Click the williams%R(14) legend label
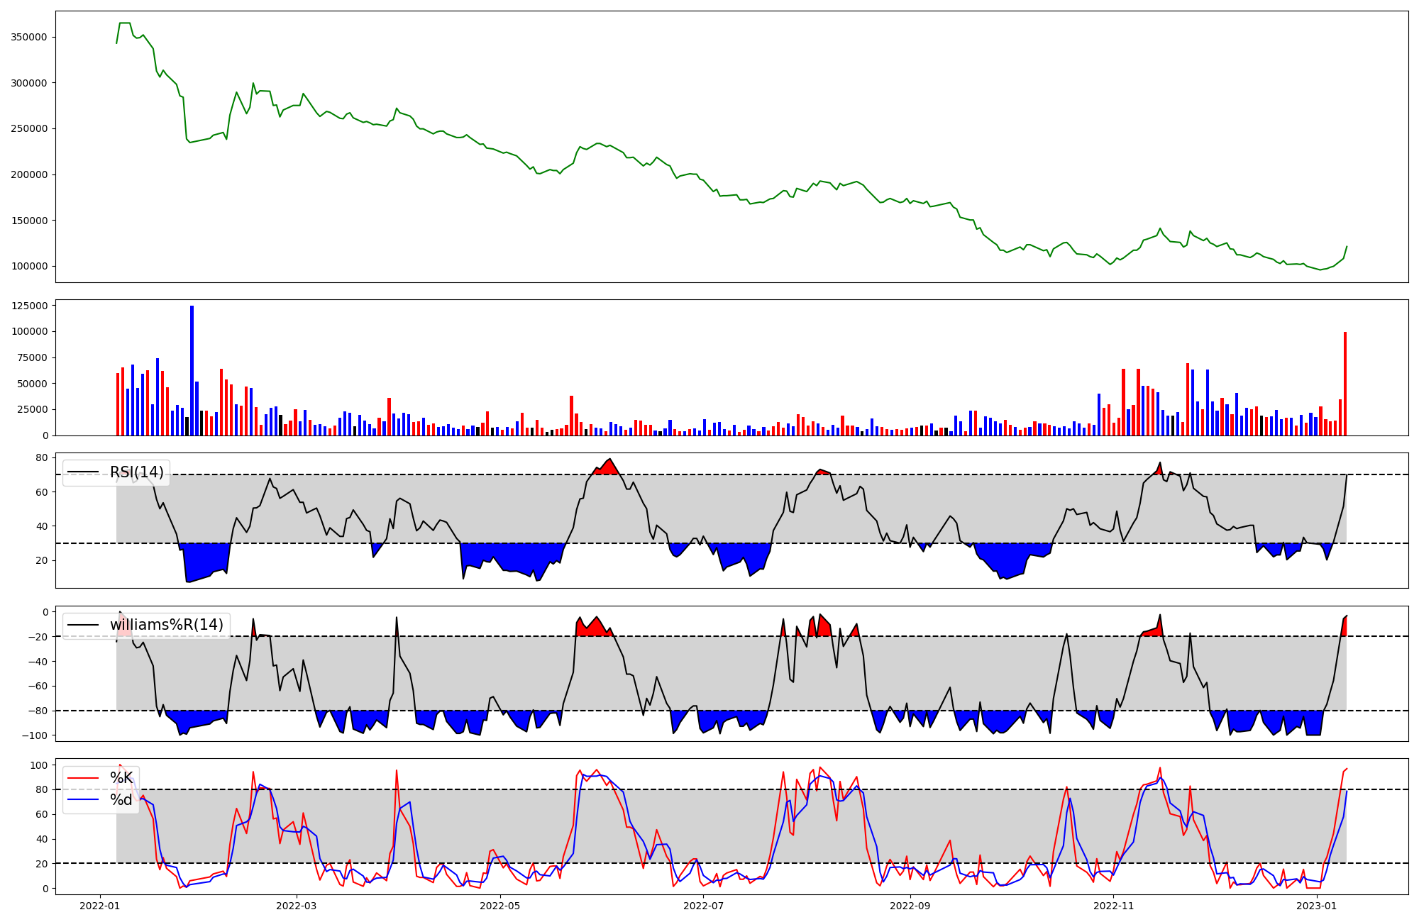Viewport: 1419px width, 922px height. coord(167,625)
